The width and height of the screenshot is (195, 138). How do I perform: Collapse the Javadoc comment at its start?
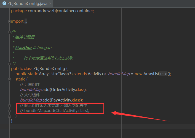(9, 32)
